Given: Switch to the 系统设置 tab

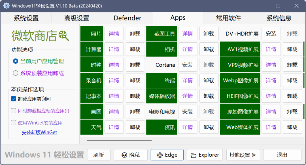Looking at the screenshot, I should point(26,18).
